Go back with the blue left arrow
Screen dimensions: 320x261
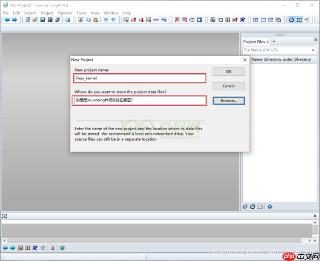[7, 20]
